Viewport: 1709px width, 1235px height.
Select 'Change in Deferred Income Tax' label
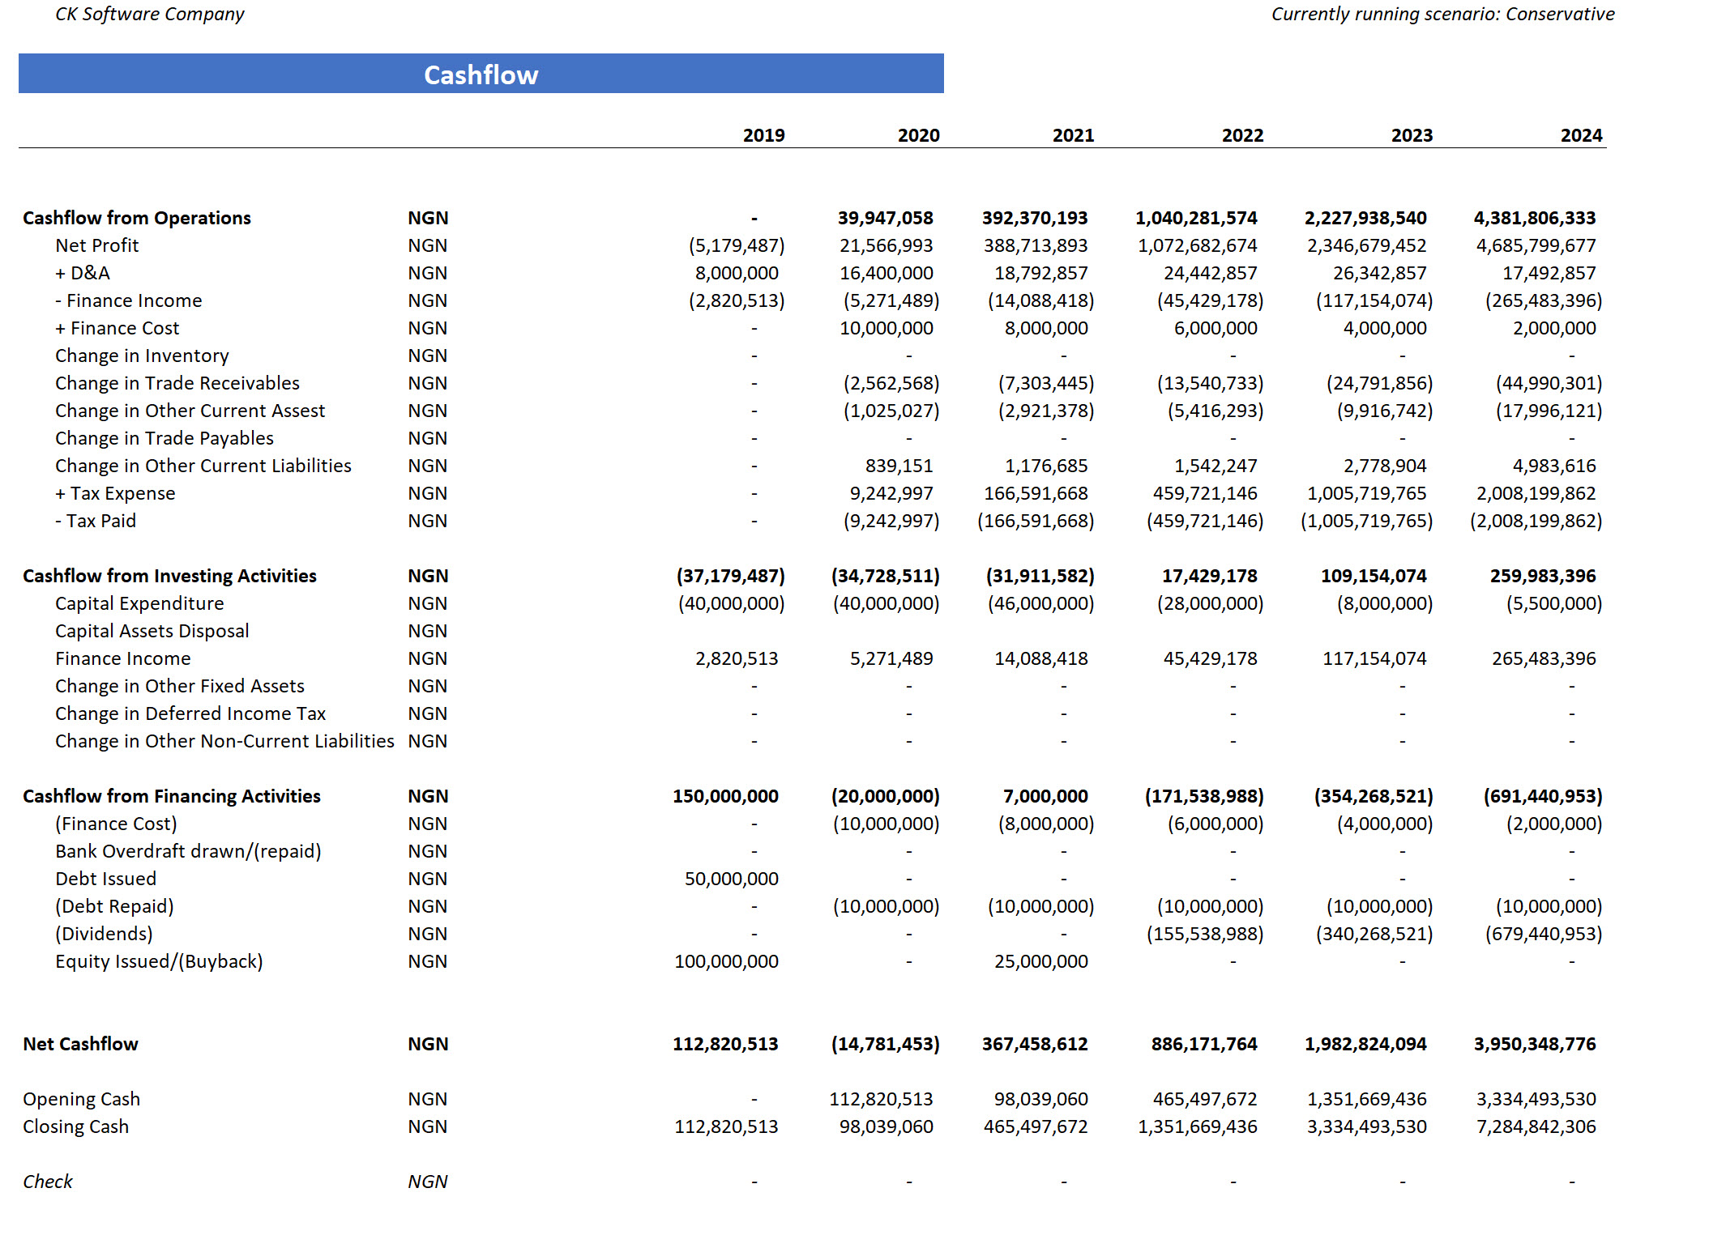point(190,713)
